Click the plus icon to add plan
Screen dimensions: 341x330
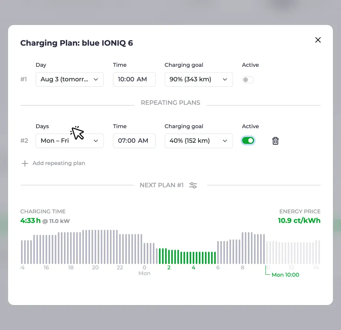tap(25, 163)
